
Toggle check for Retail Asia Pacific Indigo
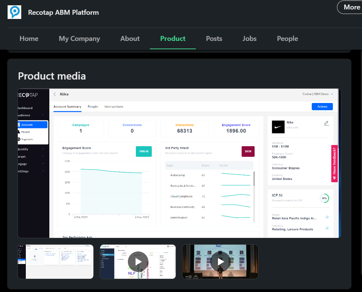coord(327,217)
